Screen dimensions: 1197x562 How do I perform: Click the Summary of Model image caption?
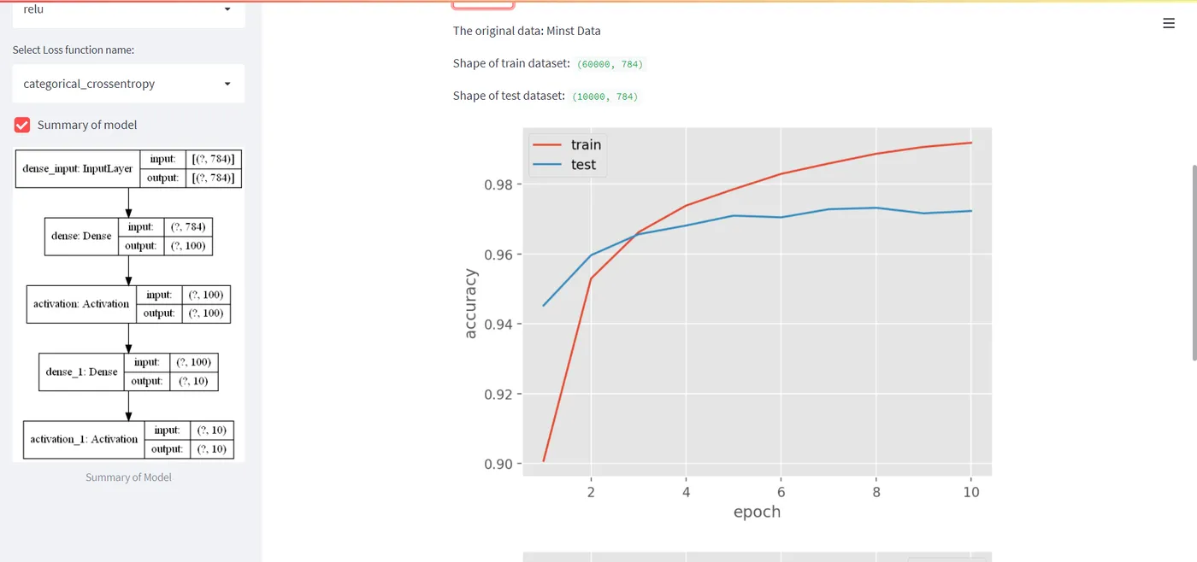128,477
